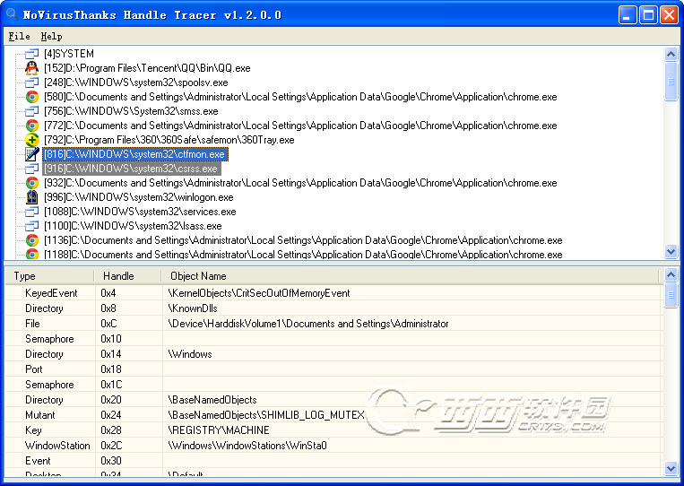
Task: Select the spoolsv.exe process entry
Action: pos(135,82)
